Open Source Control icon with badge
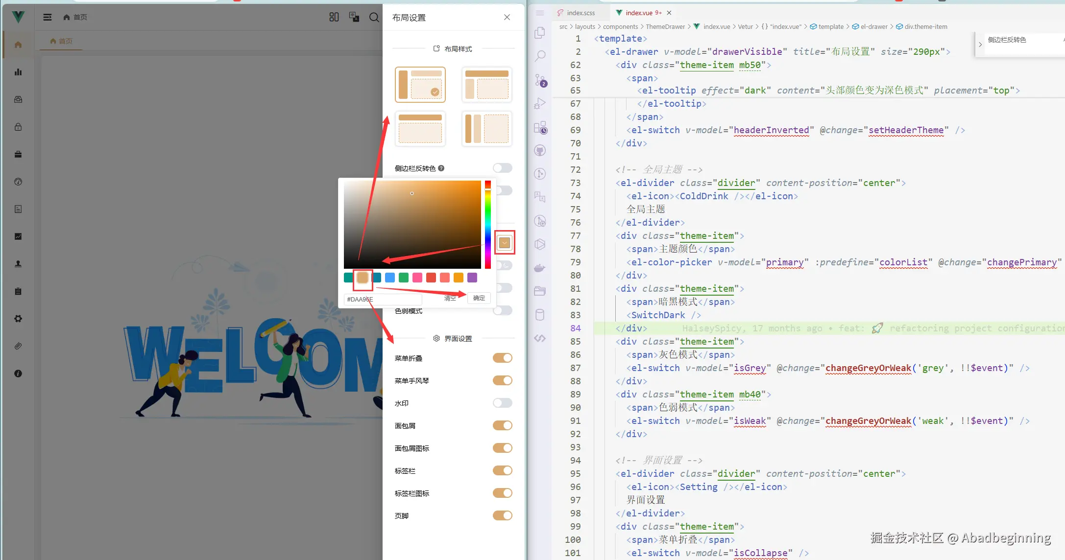The image size is (1065, 560). (540, 80)
